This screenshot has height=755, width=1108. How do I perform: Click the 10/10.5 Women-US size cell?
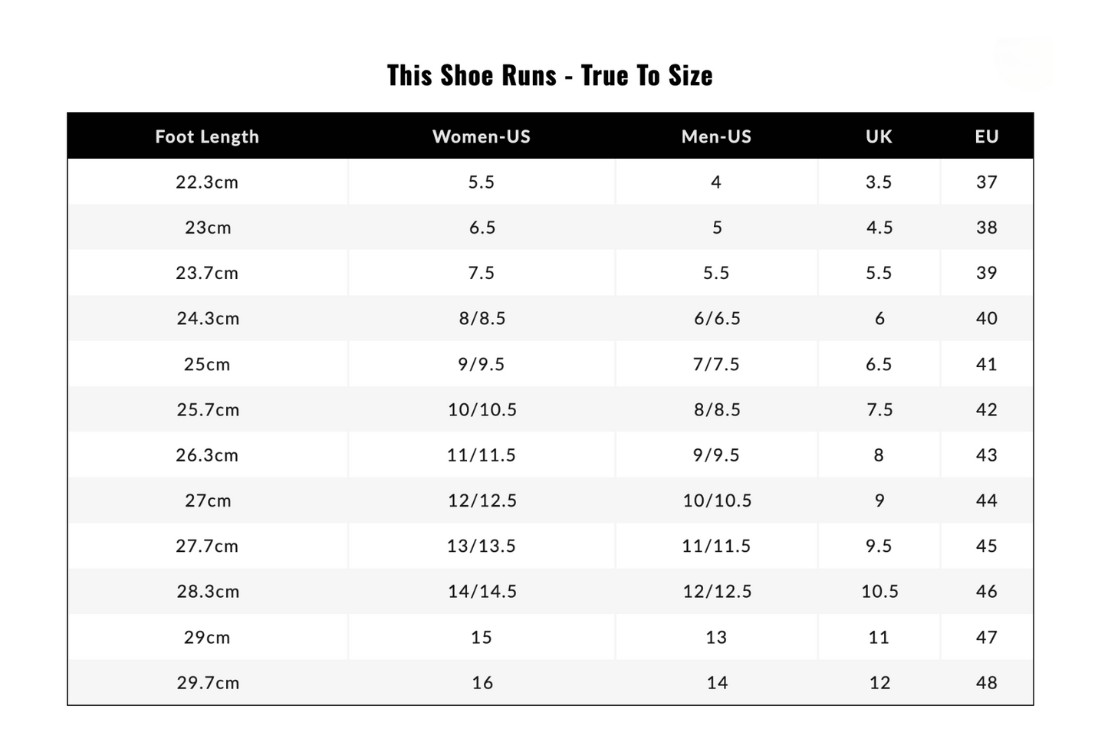pyautogui.click(x=482, y=410)
